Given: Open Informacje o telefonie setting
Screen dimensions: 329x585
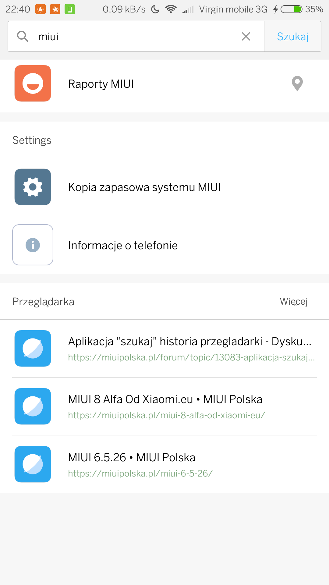Looking at the screenshot, I should coord(123,245).
